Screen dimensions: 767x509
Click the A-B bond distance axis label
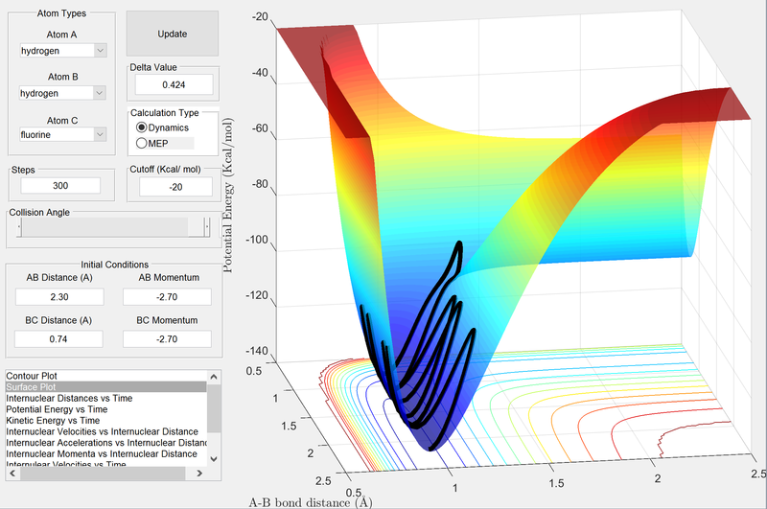(x=310, y=502)
